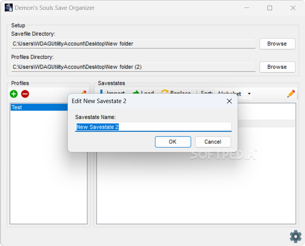Click the Replace toolbar button
The height and width of the screenshot is (246, 305).
click(x=176, y=92)
